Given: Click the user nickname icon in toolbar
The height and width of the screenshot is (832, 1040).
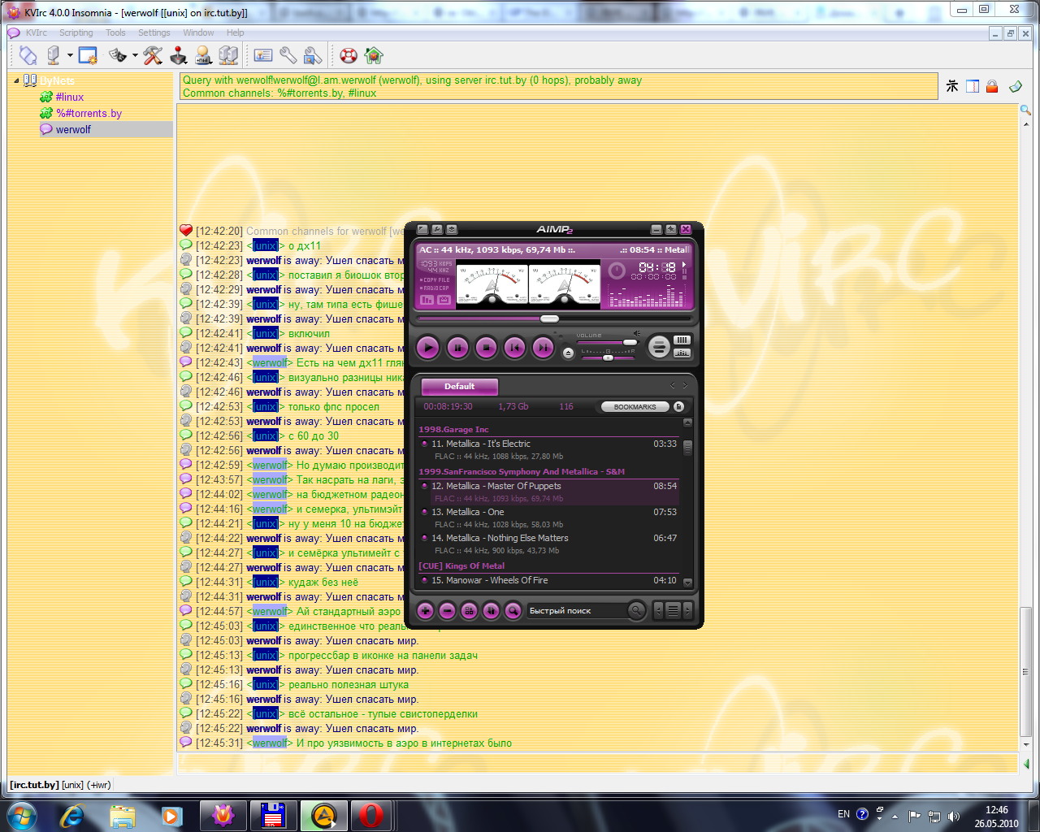Looking at the screenshot, I should tap(203, 55).
